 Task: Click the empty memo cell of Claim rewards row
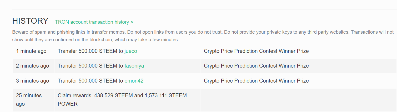click(x=297, y=100)
